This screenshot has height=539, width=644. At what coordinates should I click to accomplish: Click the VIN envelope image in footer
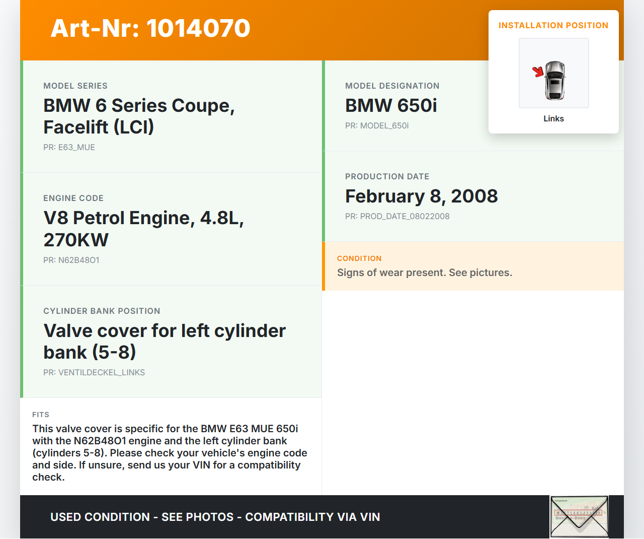(x=579, y=517)
